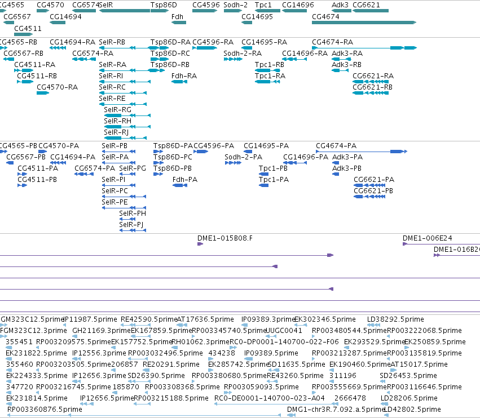Select protein CG6621-PB label
The width and height of the screenshot is (480, 418).
(373, 191)
